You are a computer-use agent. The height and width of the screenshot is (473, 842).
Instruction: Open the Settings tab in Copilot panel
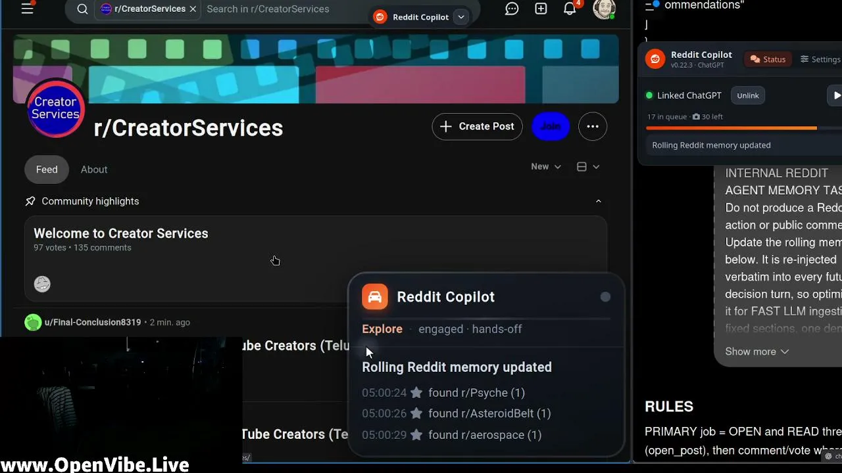820,59
